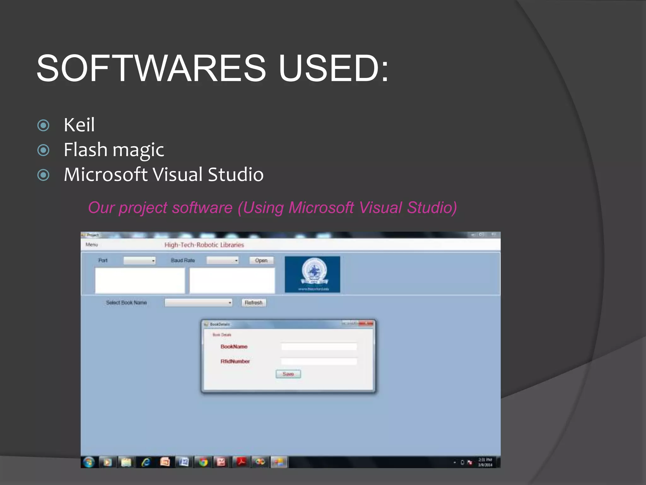Screen dimensions: 646x485
Task: Click the BookName label
Action: tap(234, 347)
